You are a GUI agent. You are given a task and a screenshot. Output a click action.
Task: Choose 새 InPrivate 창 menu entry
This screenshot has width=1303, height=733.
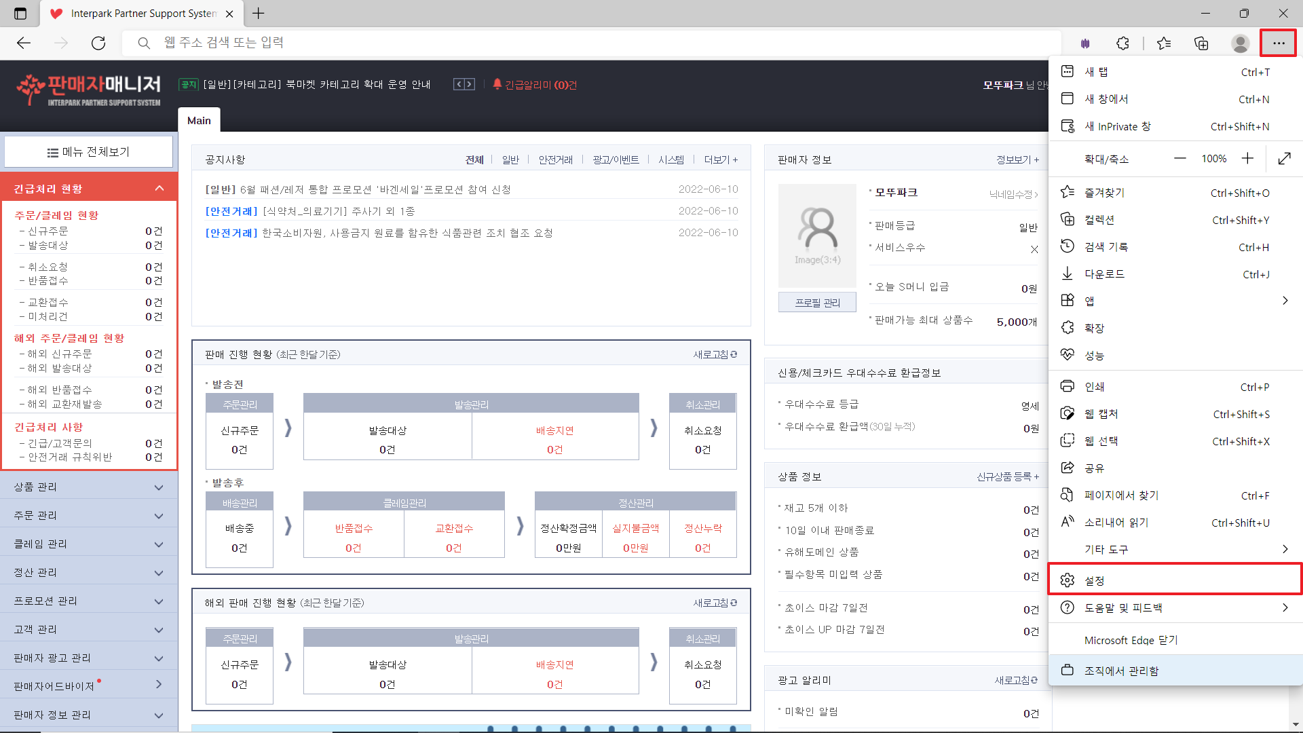1117,127
